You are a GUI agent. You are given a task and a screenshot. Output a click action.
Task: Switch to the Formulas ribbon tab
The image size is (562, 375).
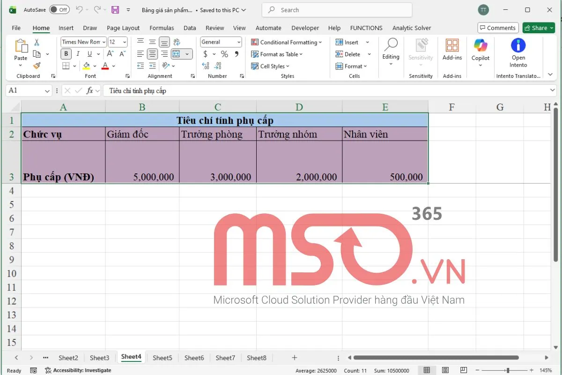pos(162,28)
